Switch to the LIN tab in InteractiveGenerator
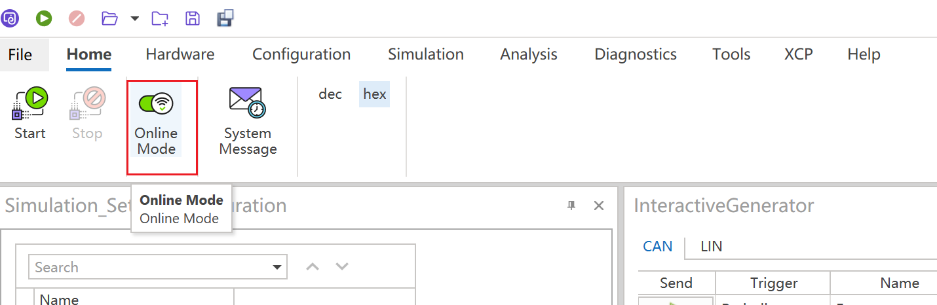Screen dimensions: 937x305 coord(711,247)
